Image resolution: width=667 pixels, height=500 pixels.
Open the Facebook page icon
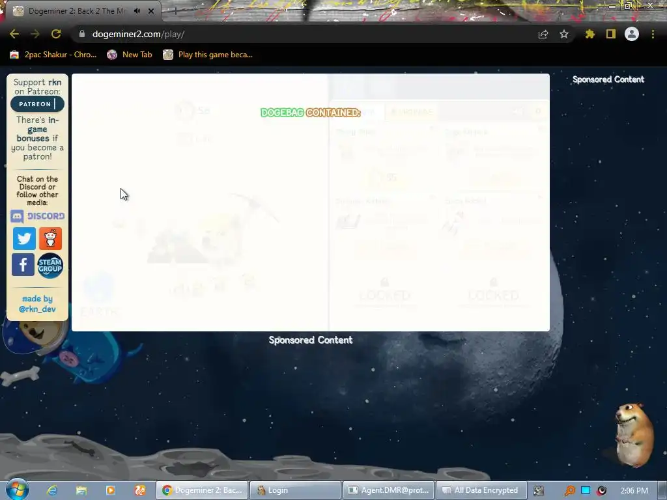[23, 265]
